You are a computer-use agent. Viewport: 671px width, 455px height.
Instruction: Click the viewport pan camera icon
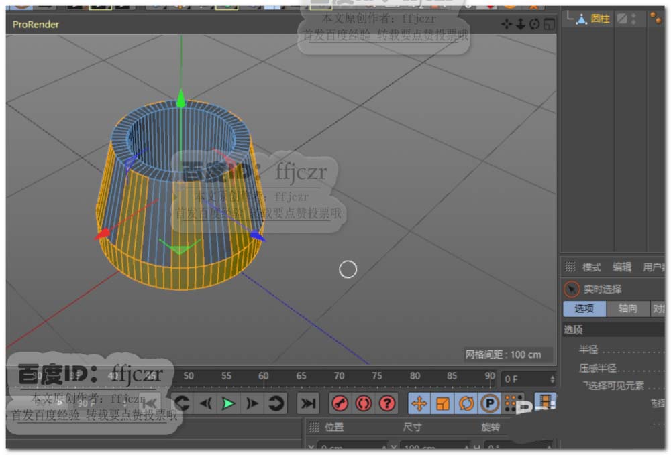(507, 24)
